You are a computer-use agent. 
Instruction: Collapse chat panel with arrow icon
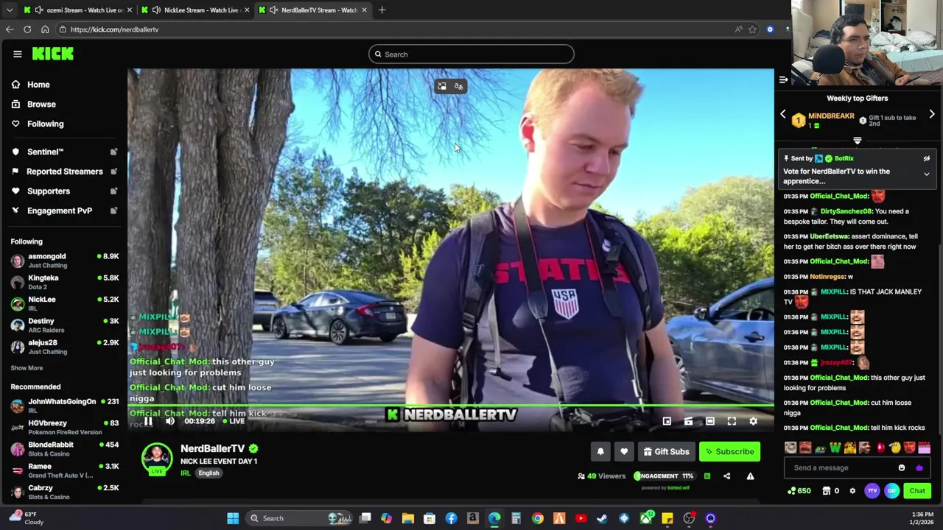pos(784,79)
